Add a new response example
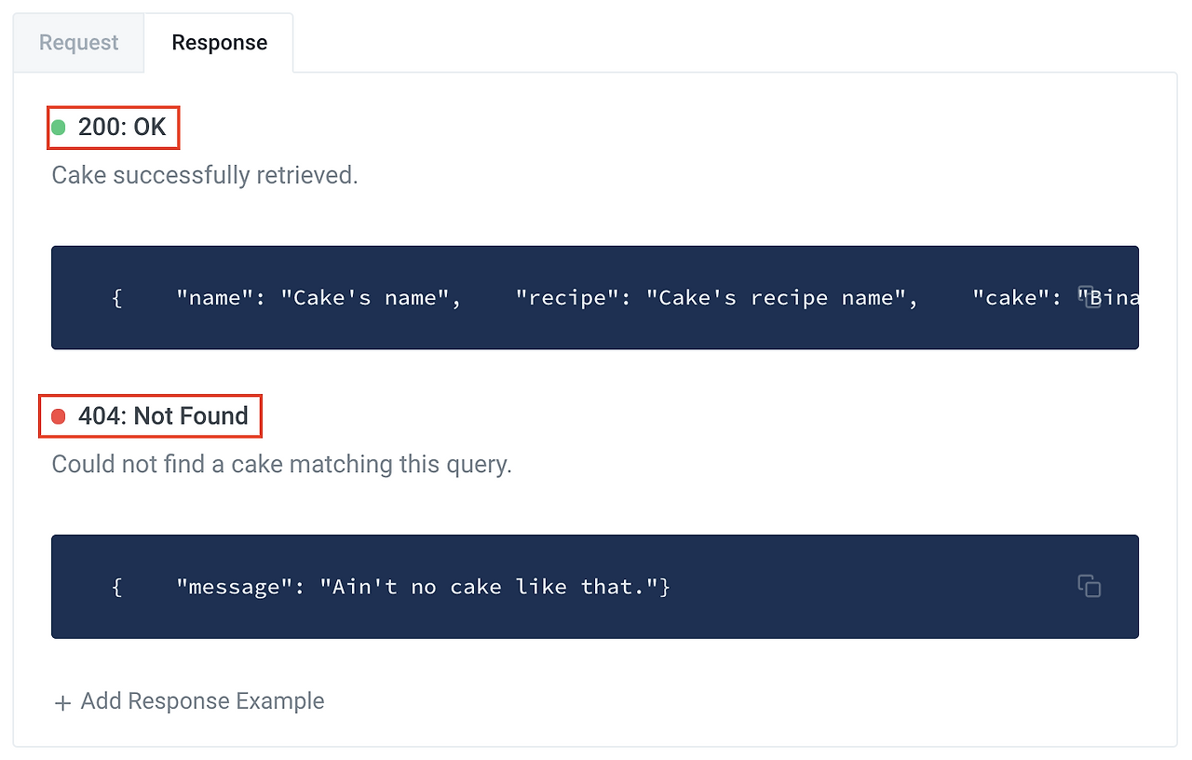The height and width of the screenshot is (760, 1192). [x=189, y=701]
